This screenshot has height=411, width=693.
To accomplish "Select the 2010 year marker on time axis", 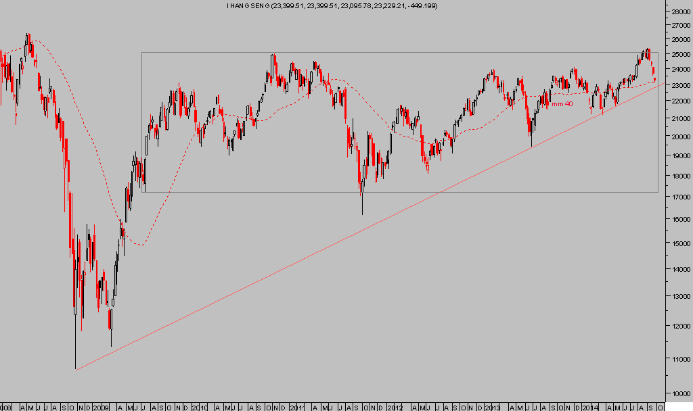I will pyautogui.click(x=198, y=408).
